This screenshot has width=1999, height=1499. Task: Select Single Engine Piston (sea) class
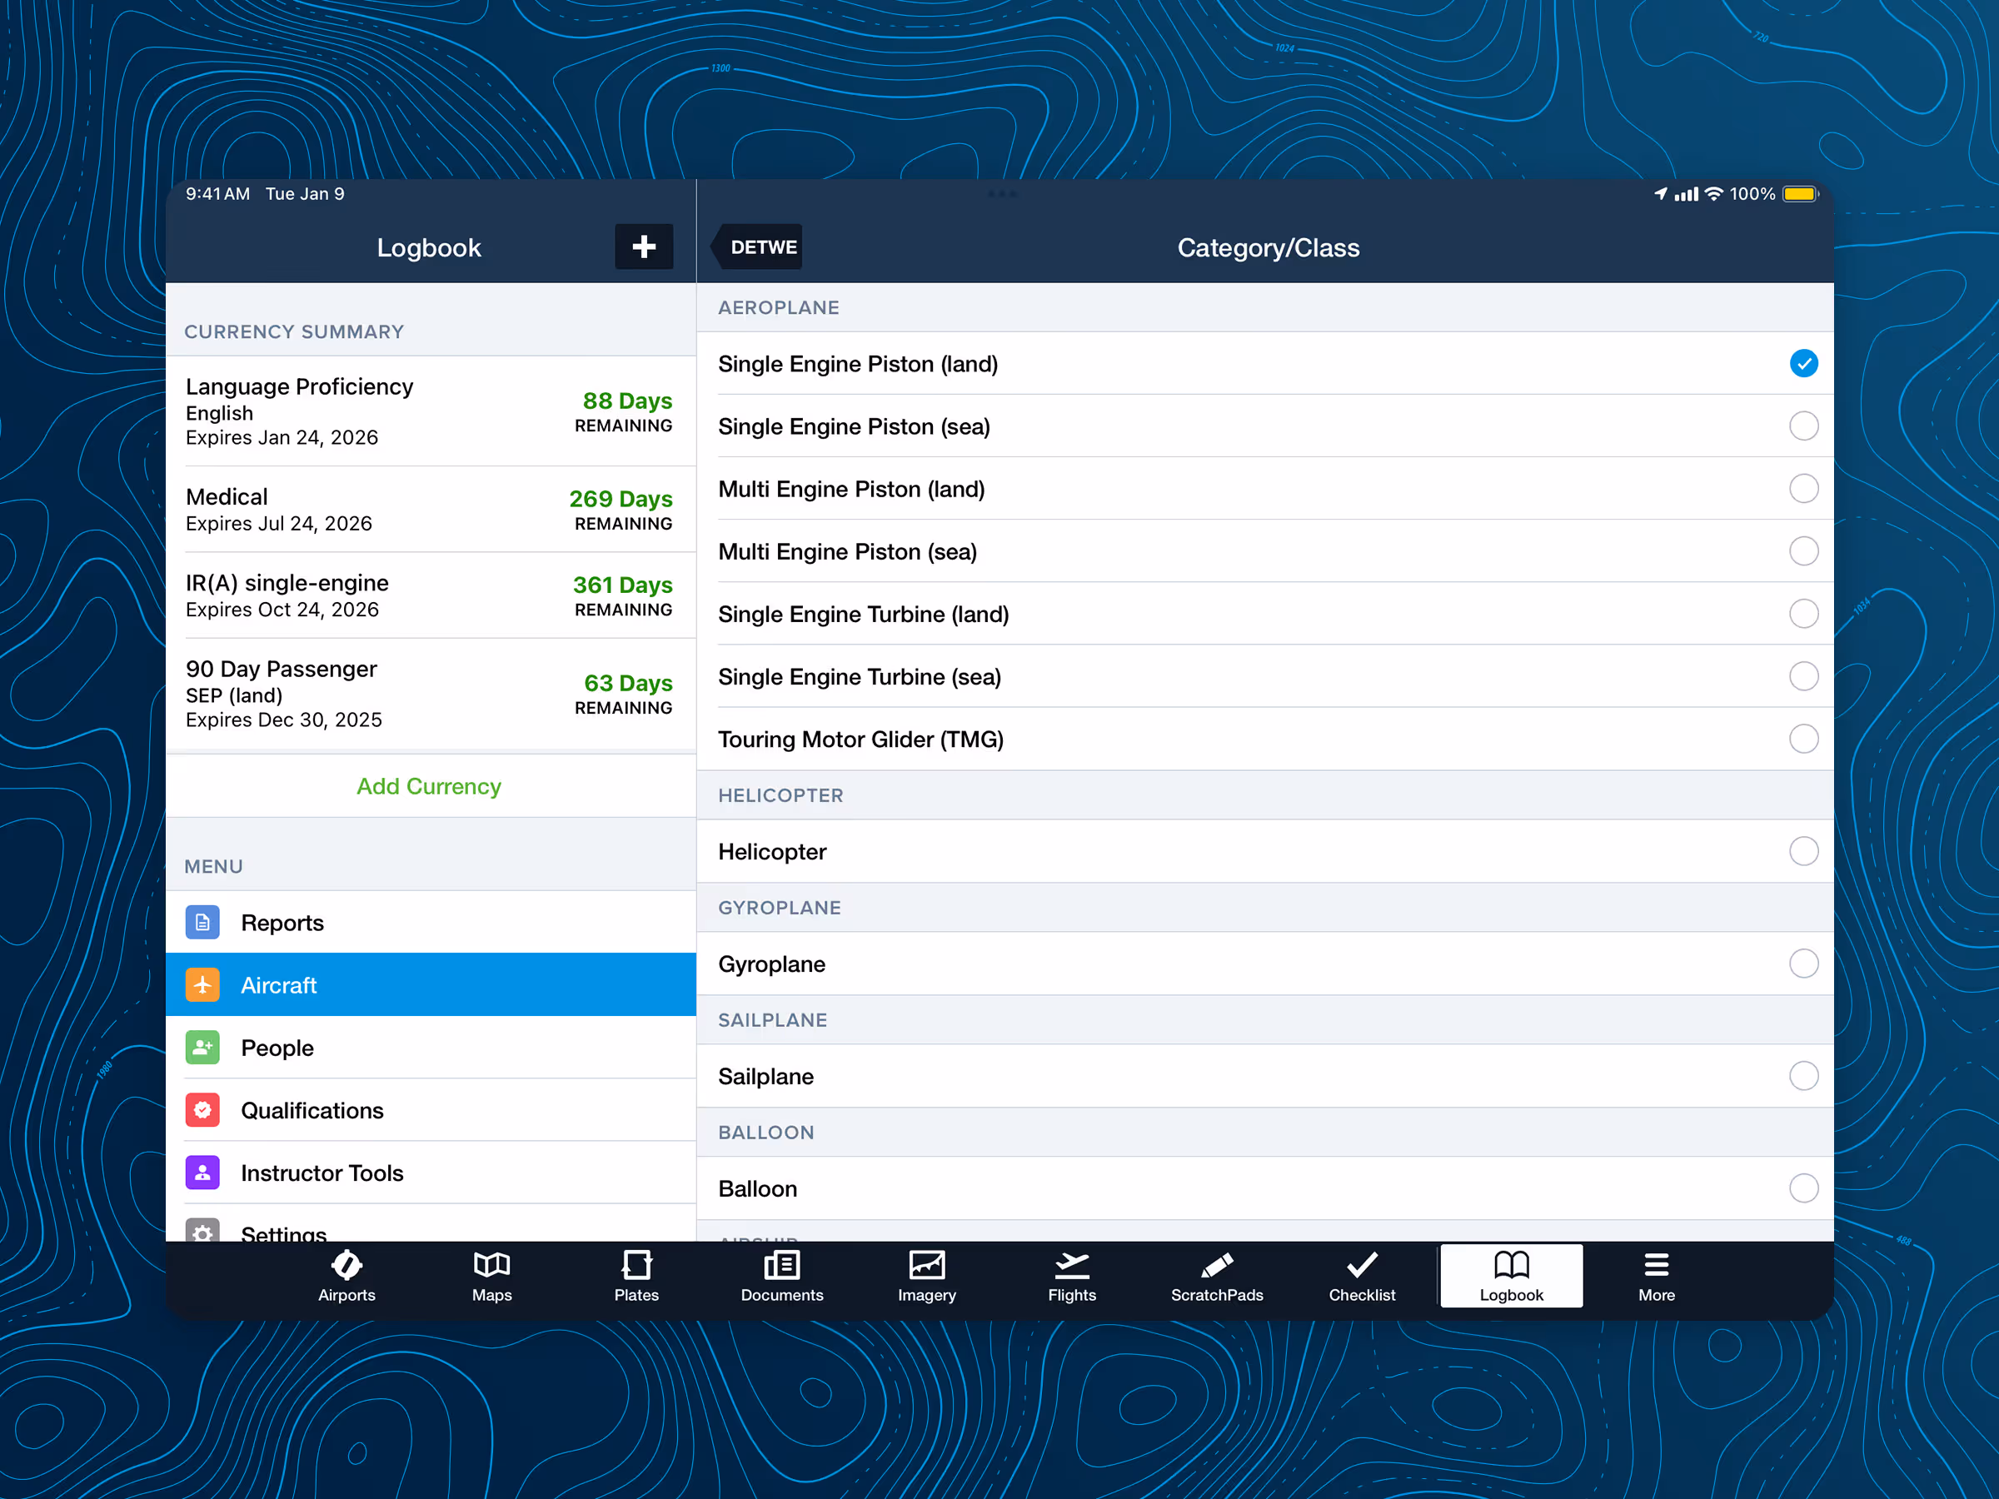(1265, 426)
